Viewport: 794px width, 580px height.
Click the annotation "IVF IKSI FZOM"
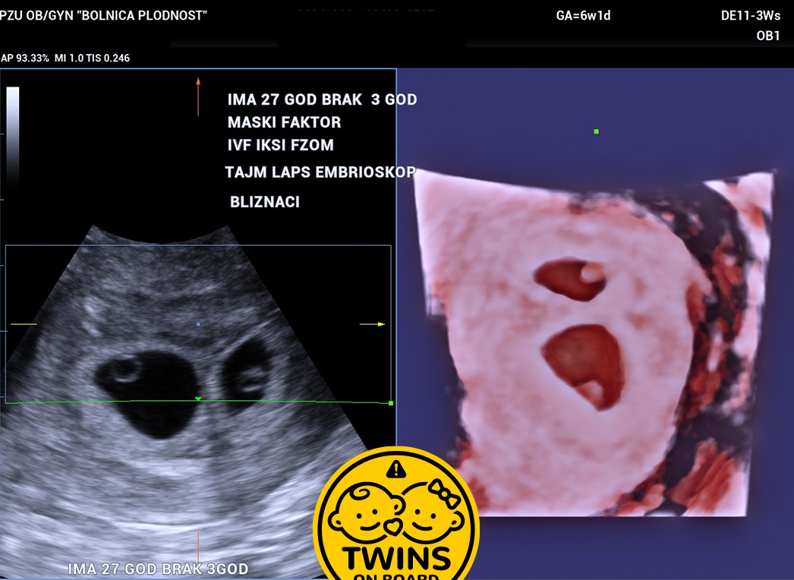tap(281, 145)
